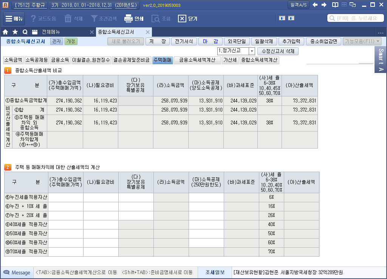This screenshot has width=387, height=279.
Task: Toggle the 전자 filing mode button
Action: pyautogui.click(x=56, y=42)
